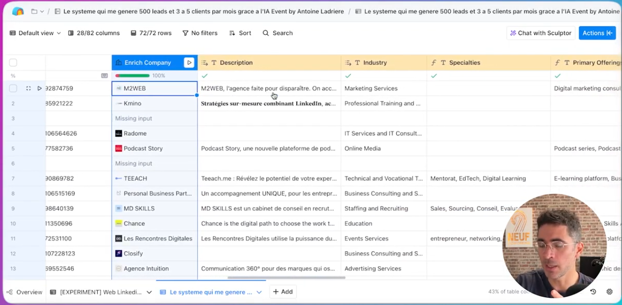Click the small card icon in the % row
Screen dimensions: 622x305
click(104, 76)
